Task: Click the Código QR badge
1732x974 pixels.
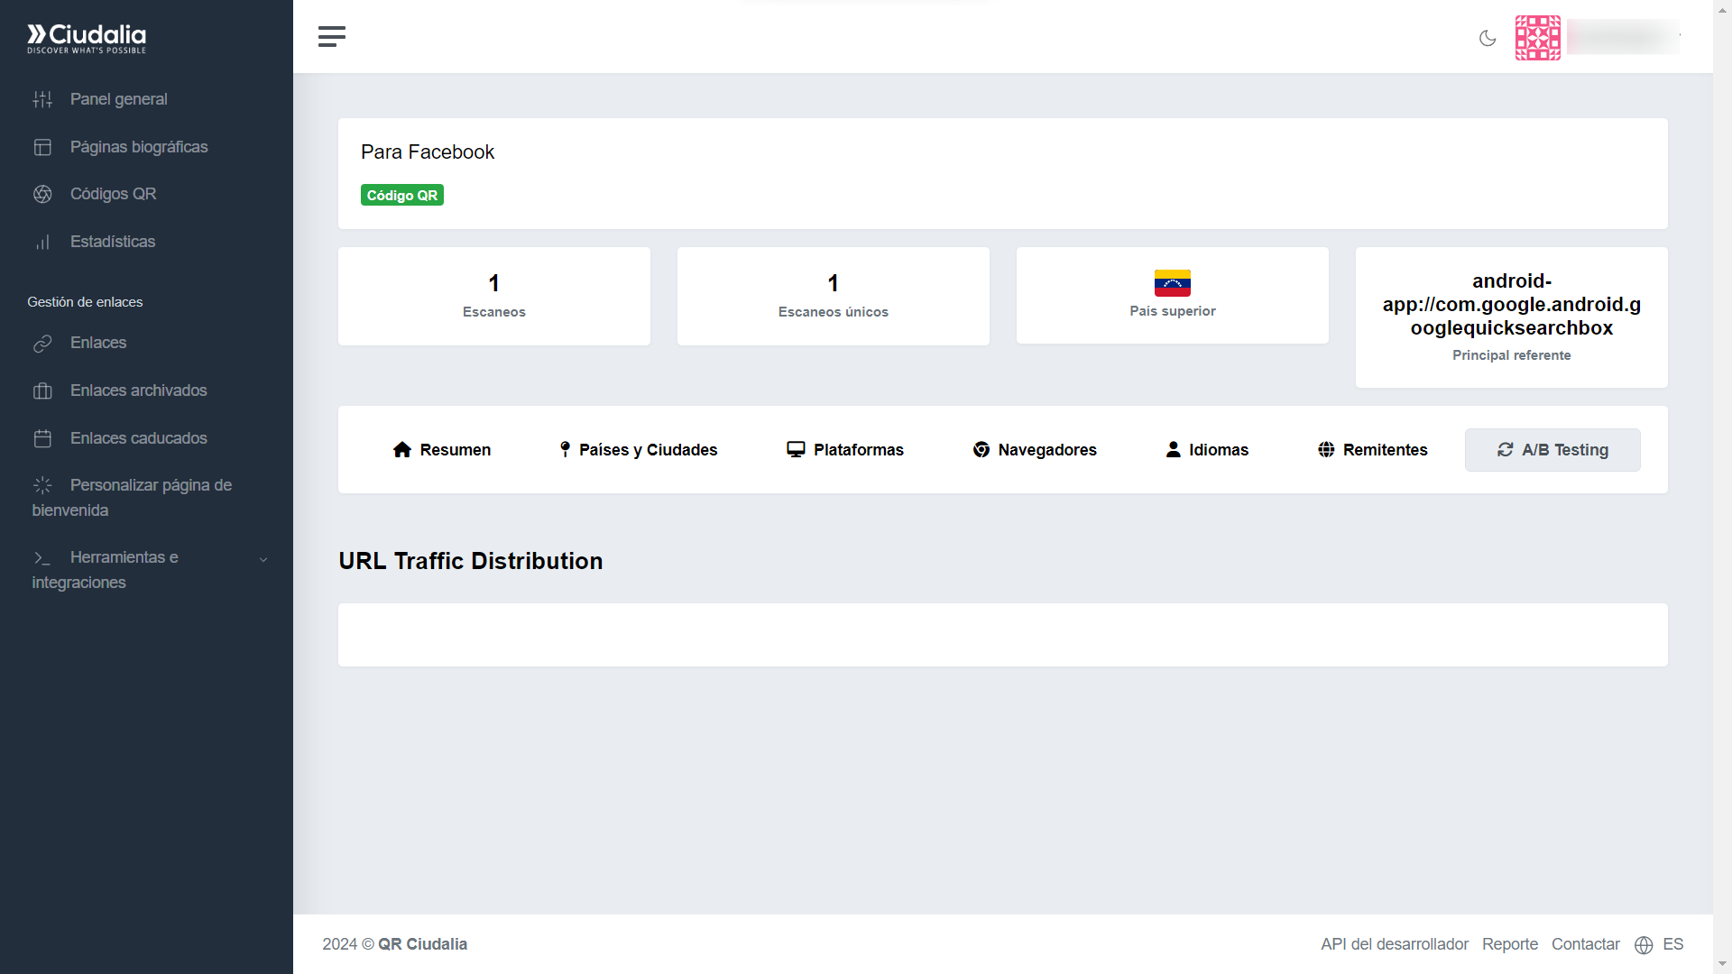Action: tap(401, 194)
